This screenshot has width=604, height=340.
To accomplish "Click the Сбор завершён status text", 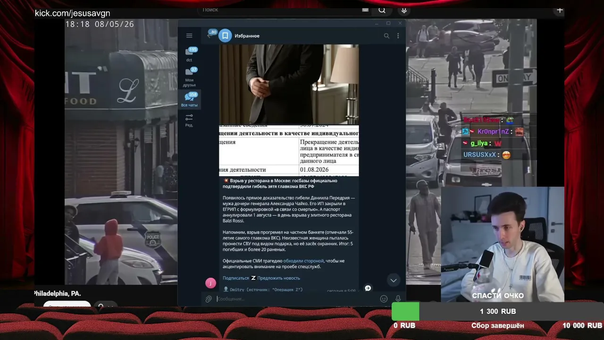I will 497,325.
